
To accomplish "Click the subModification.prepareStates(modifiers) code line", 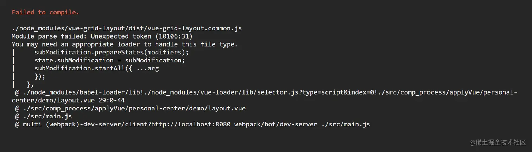I will tap(112, 53).
